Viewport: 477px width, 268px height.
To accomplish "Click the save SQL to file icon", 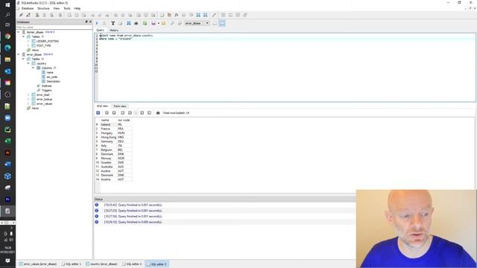I will pyautogui.click(x=154, y=23).
